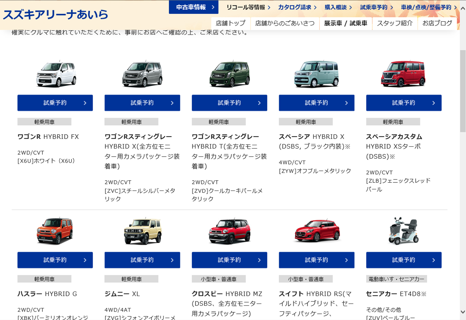The height and width of the screenshot is (320, 466).
Task: Go to リコール等情報 link
Action: 248,7
